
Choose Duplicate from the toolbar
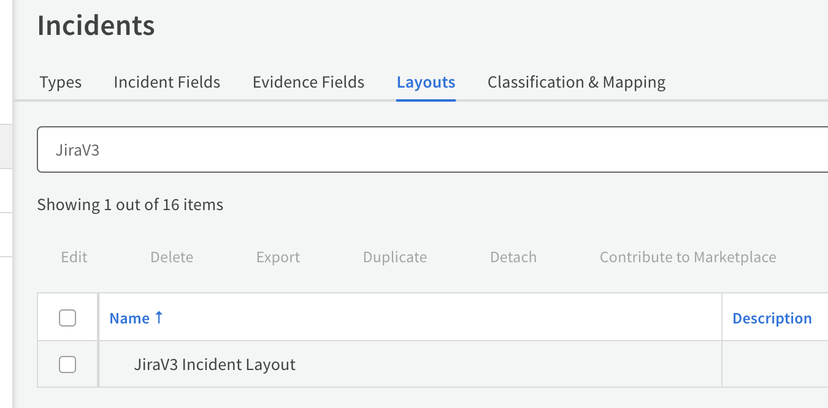point(394,257)
